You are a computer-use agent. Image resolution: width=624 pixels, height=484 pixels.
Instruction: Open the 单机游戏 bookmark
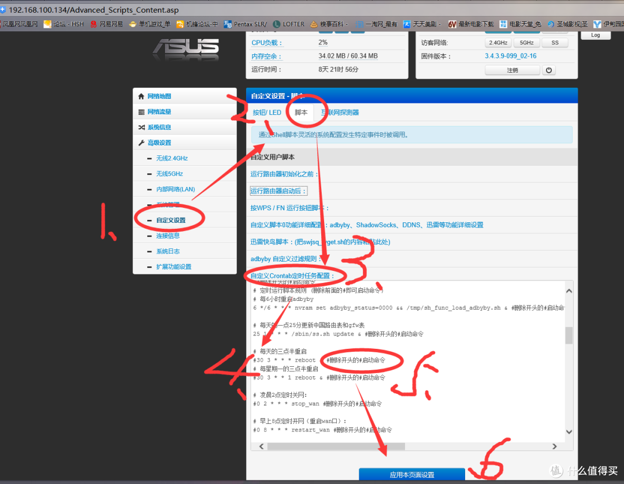click(x=150, y=24)
